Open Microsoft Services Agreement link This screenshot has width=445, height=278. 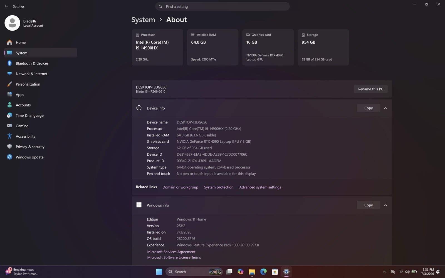(171, 252)
